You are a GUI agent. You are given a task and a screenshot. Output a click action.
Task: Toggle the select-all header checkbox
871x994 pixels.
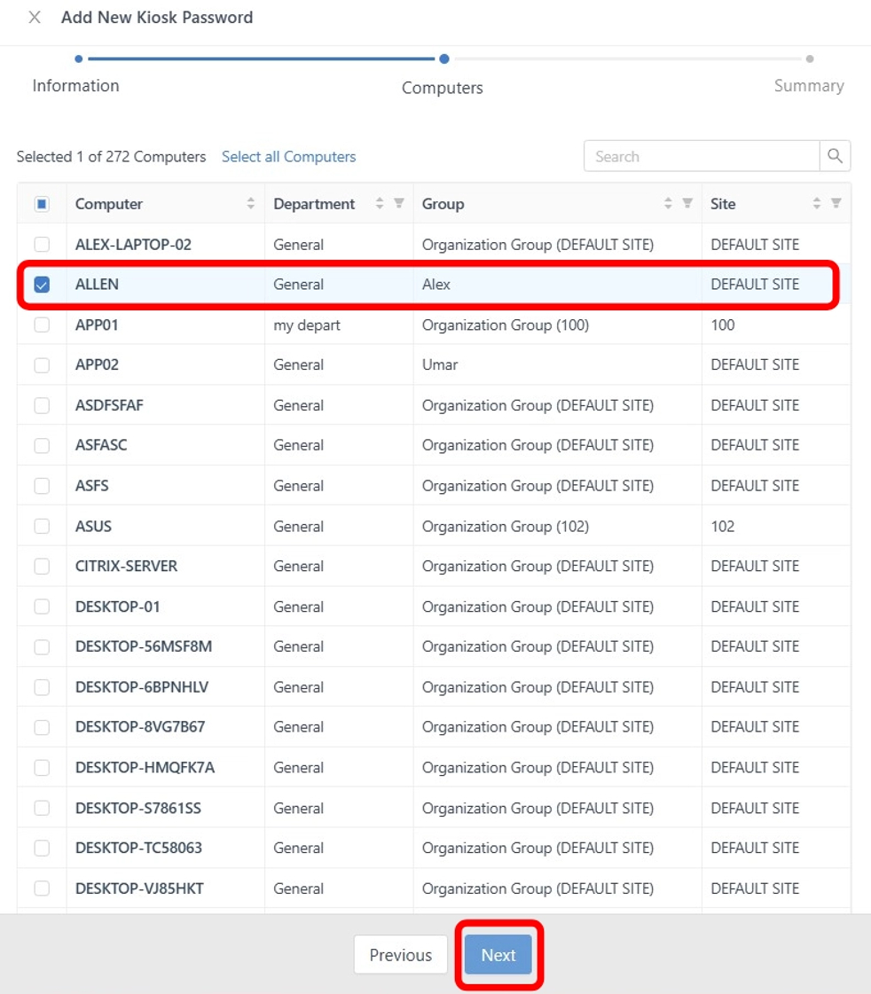[x=42, y=204]
